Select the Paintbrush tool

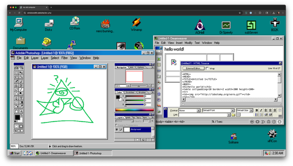point(21,81)
